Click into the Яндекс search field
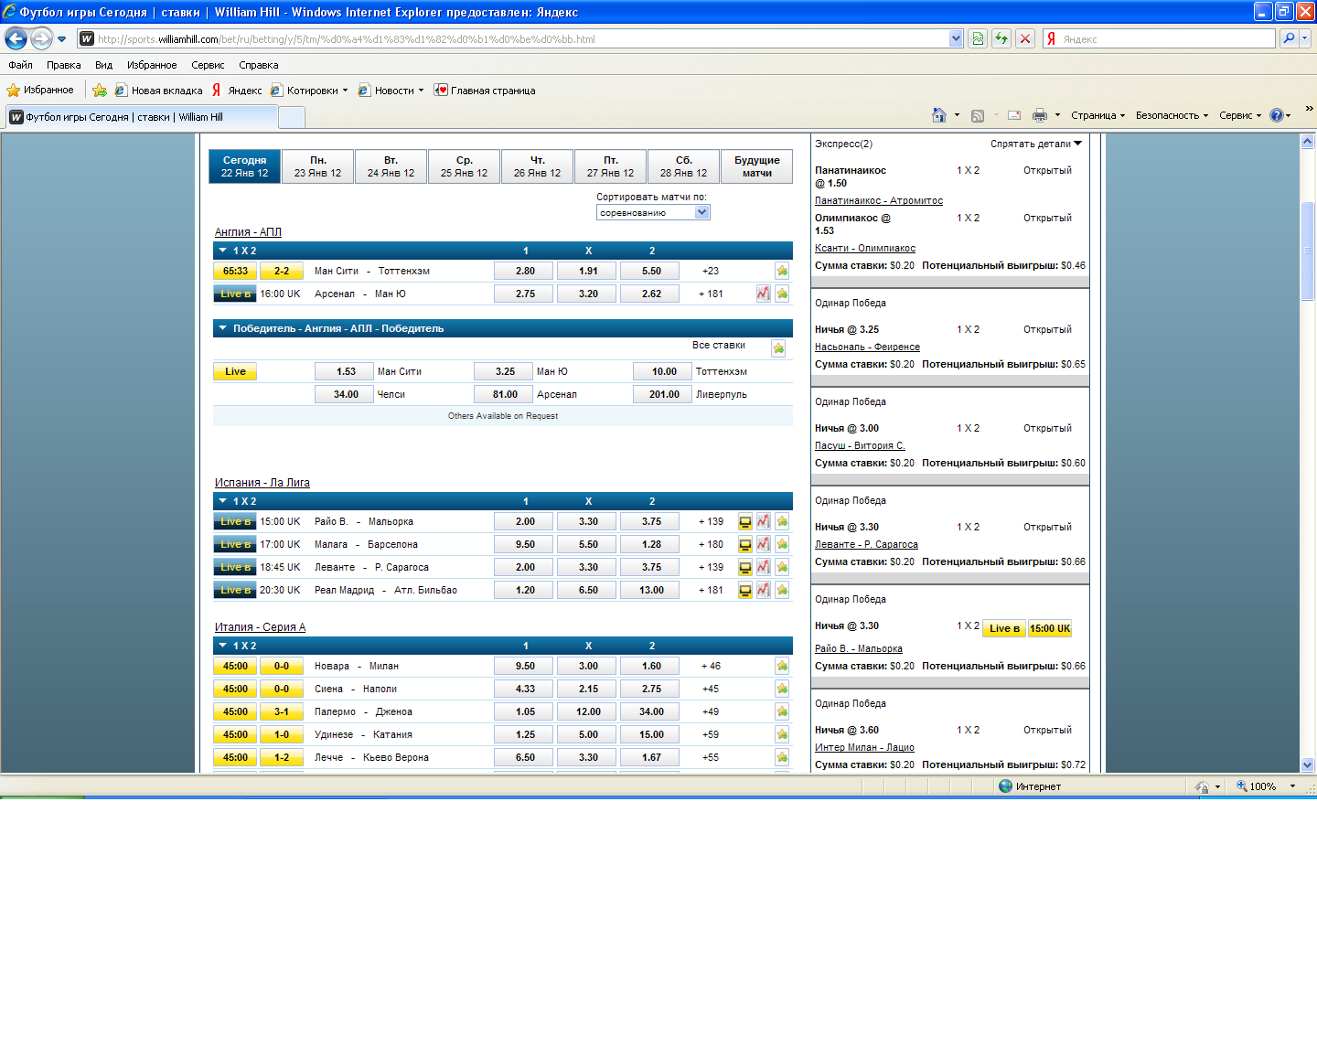The width and height of the screenshot is (1317, 1037). (1165, 38)
